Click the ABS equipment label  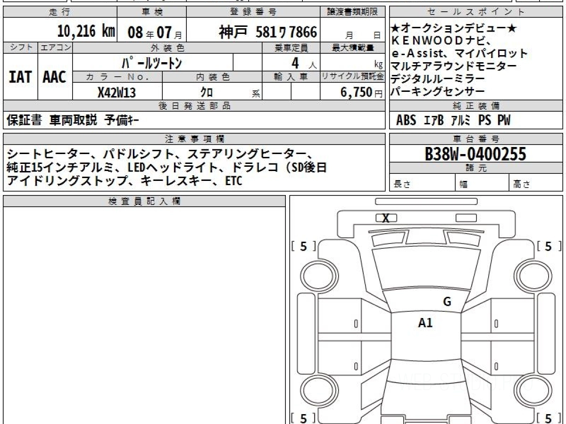tap(406, 121)
